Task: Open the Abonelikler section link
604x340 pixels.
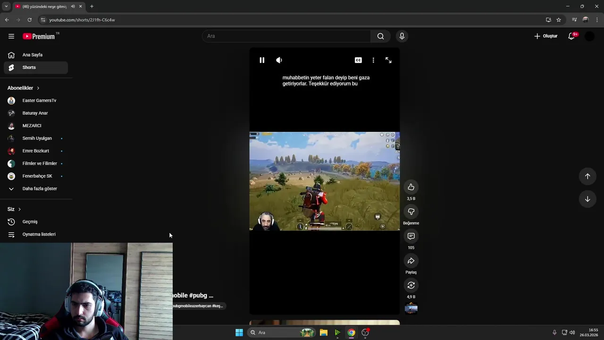Action: pos(24,88)
